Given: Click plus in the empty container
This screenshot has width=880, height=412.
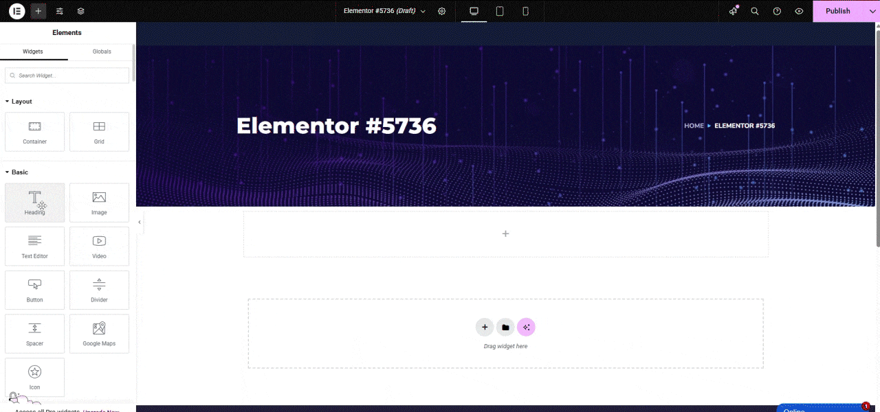Looking at the screenshot, I should click(x=505, y=233).
